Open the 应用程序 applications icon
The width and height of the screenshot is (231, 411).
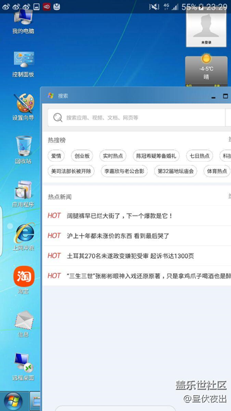coord(23,194)
